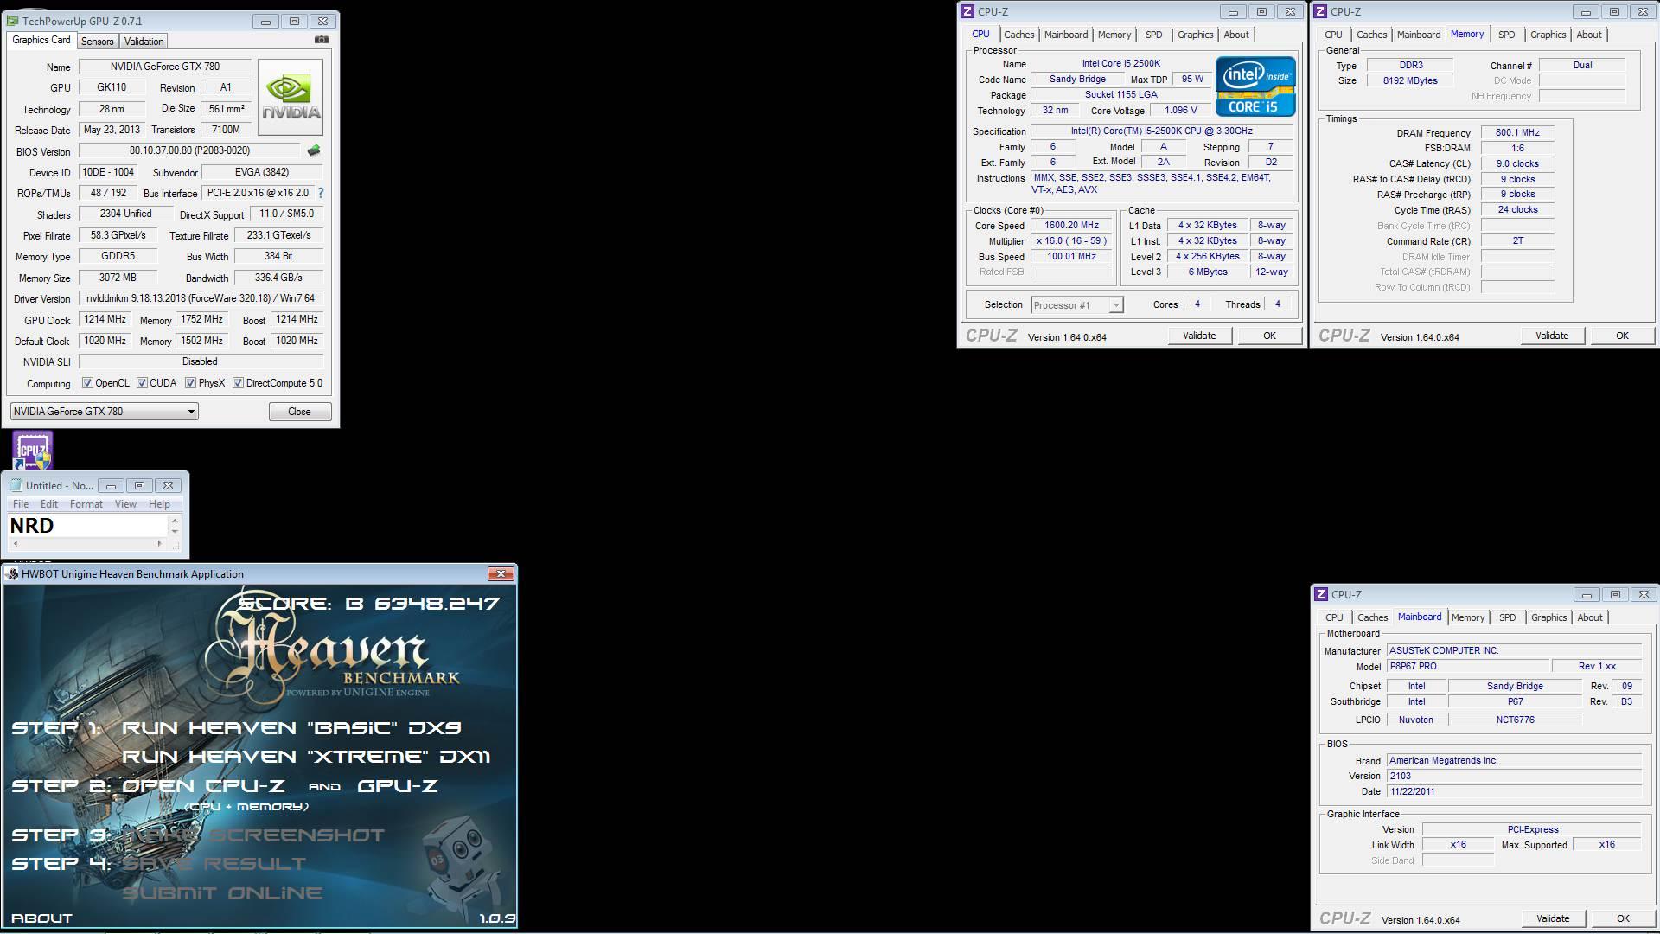
Task: Open the SPD tab in CPU-Z Memory window
Action: 1506,35
